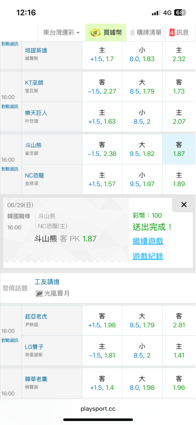Open 對戰資訊 for 起亞老虎 game

(10, 340)
